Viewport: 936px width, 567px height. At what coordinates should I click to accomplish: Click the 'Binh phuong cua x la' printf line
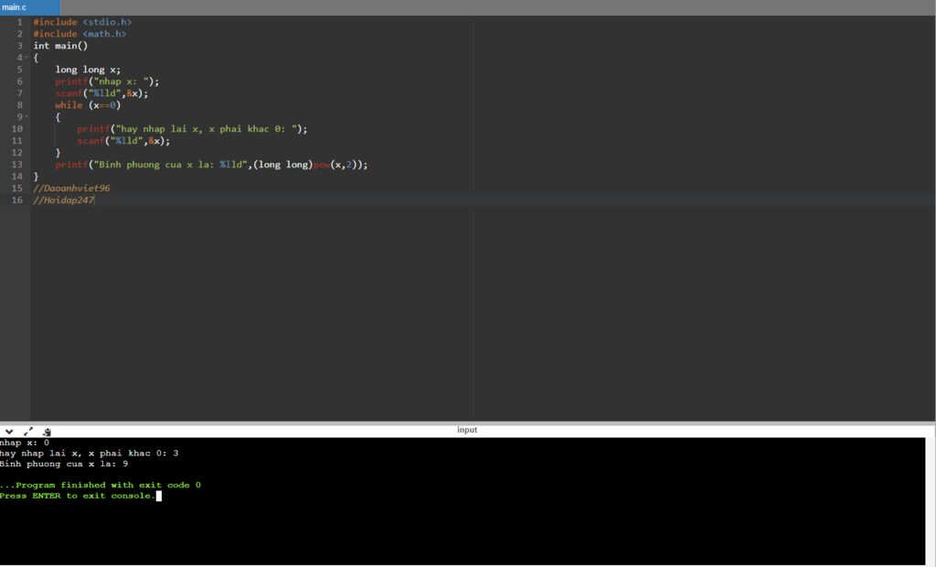(x=211, y=165)
